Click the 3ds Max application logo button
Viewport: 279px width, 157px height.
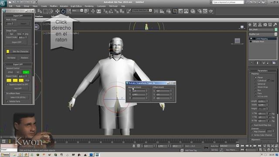[3, 3]
